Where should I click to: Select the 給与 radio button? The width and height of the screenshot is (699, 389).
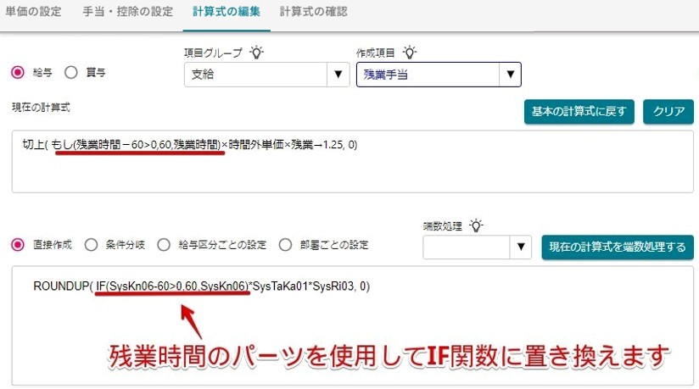tap(18, 72)
